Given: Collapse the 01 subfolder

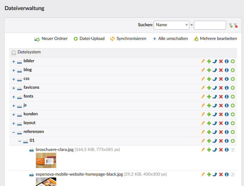Looking at the screenshot, I should click(20, 141).
